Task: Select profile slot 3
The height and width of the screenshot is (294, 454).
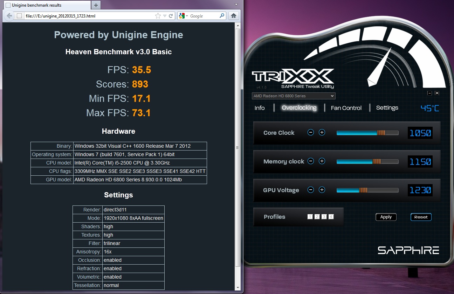Action: click(324, 217)
